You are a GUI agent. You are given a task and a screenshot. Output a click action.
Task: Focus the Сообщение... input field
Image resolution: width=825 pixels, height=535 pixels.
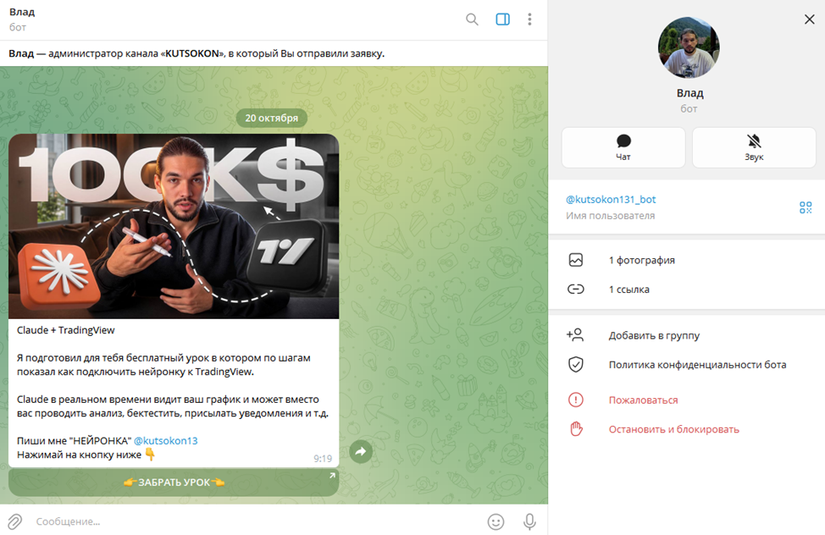(255, 521)
